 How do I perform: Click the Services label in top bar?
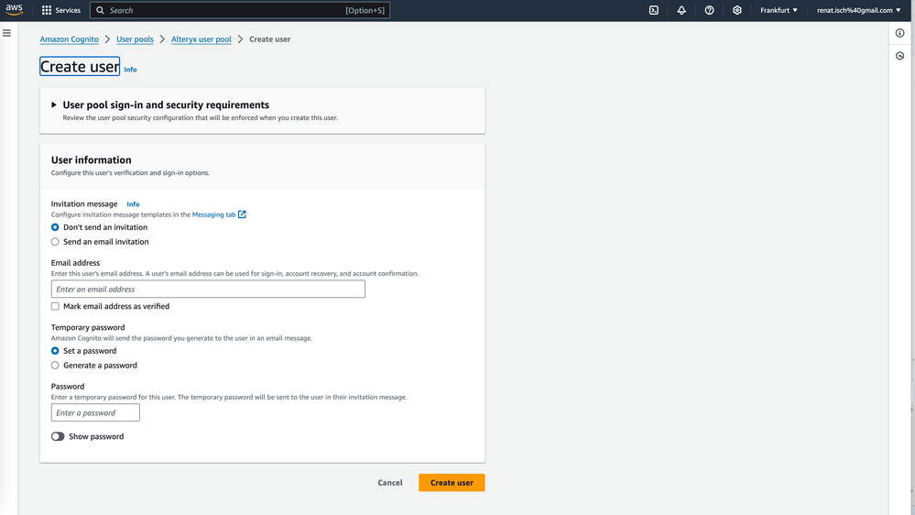tap(68, 10)
